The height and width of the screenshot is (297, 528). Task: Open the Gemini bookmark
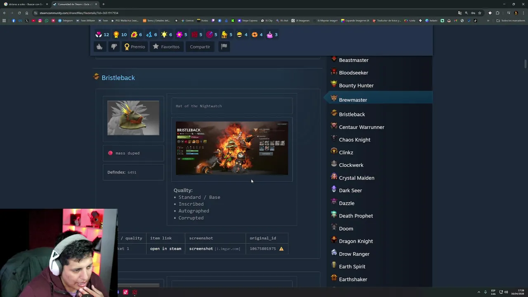point(188,20)
